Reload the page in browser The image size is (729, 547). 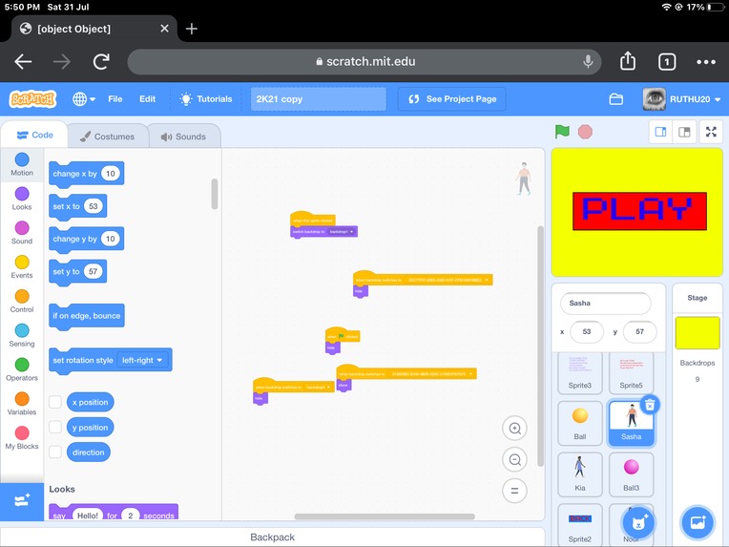click(101, 61)
